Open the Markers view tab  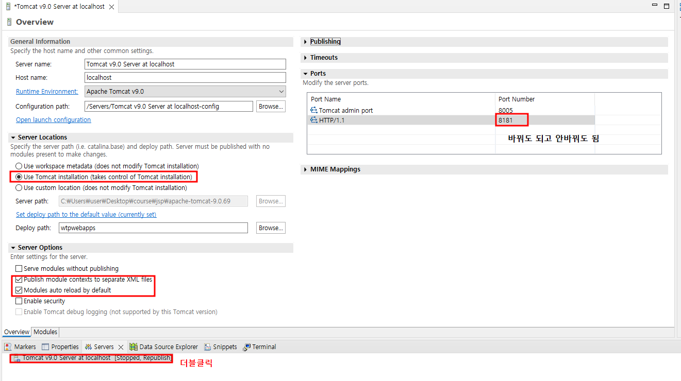pyautogui.click(x=20, y=347)
